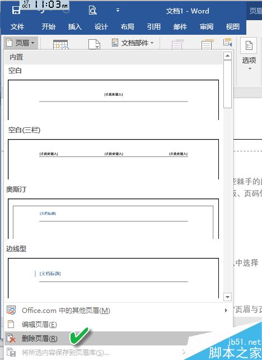The image size is (262, 360).
Task: Click the Previous section navigation icon
Action: pyautogui.click(x=227, y=42)
